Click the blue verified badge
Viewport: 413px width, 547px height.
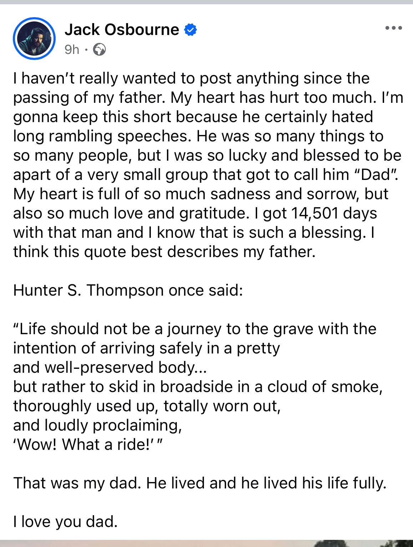[190, 30]
